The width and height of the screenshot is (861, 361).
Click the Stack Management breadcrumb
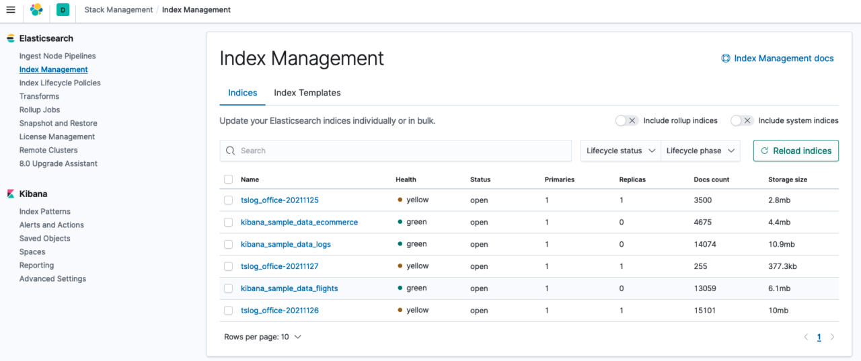point(118,9)
